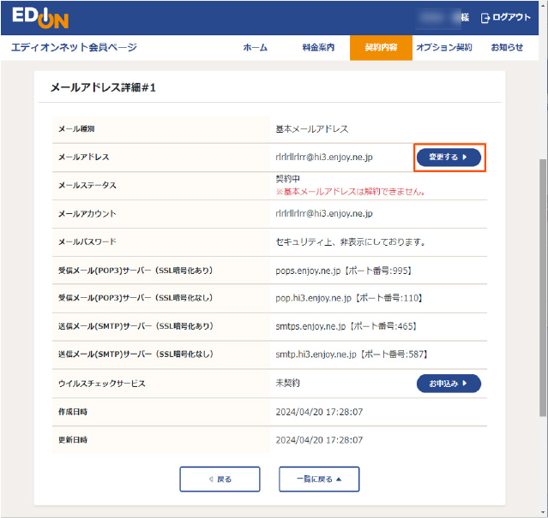The image size is (548, 518).
Task: Click the 戻る button
Action: [x=220, y=479]
